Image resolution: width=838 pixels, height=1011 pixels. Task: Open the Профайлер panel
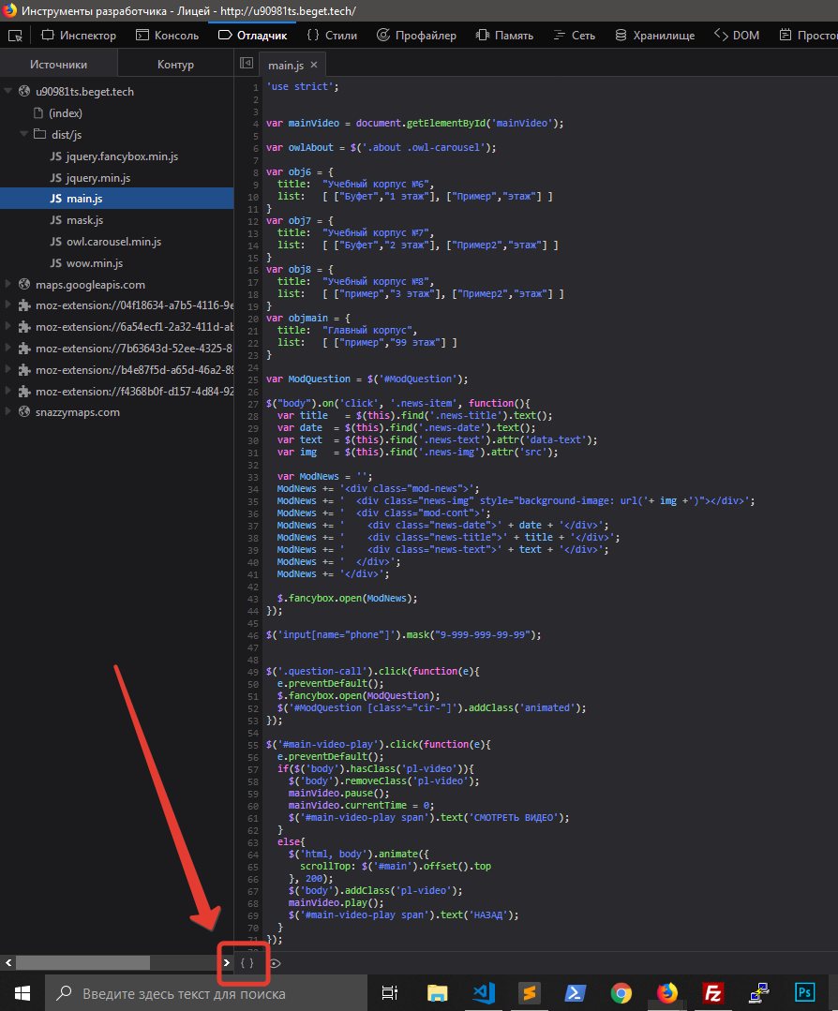(416, 36)
